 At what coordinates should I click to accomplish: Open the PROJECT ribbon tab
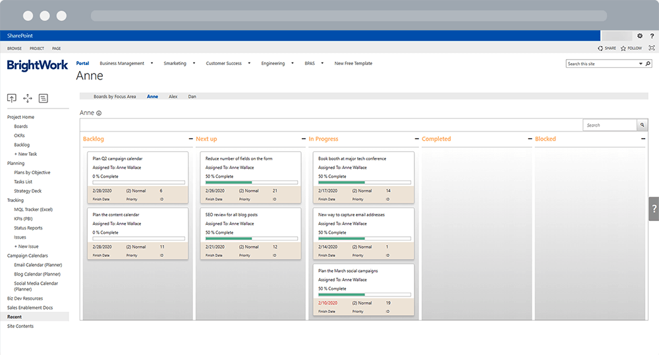[37, 49]
